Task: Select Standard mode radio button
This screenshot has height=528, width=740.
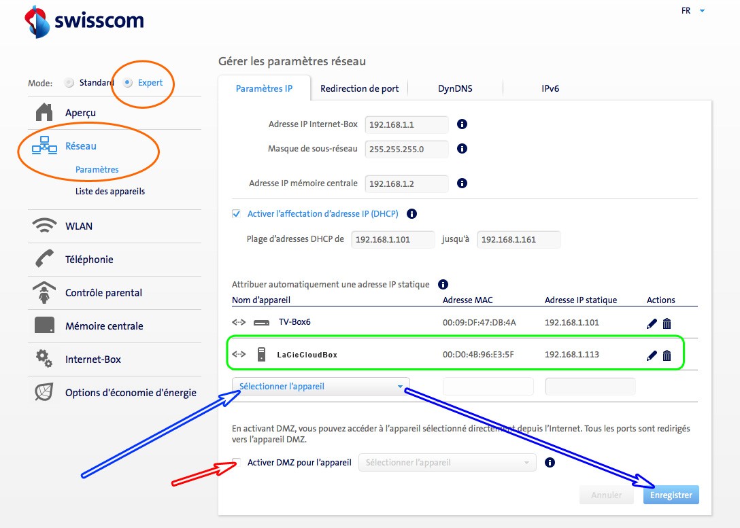Action: click(69, 83)
